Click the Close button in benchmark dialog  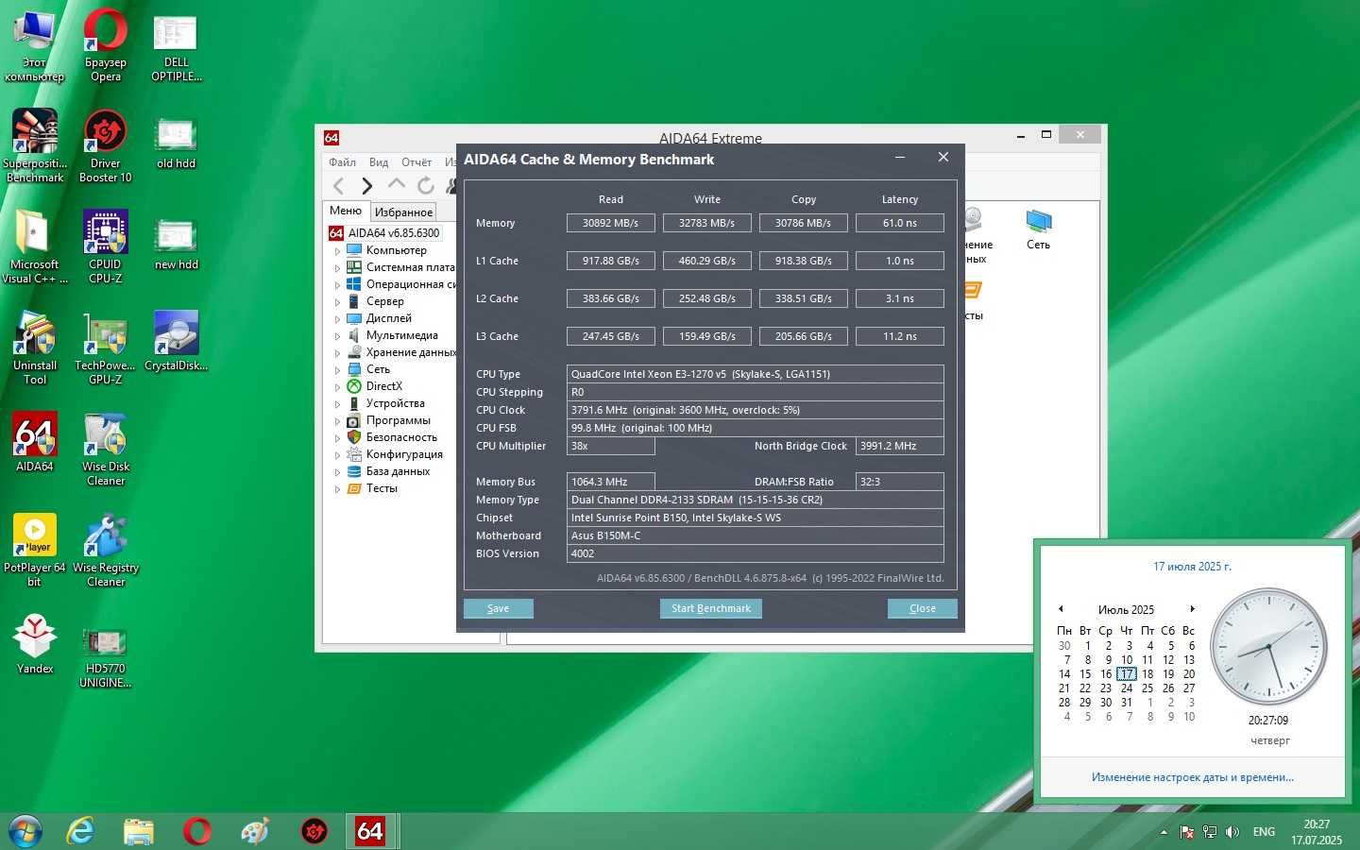point(923,609)
